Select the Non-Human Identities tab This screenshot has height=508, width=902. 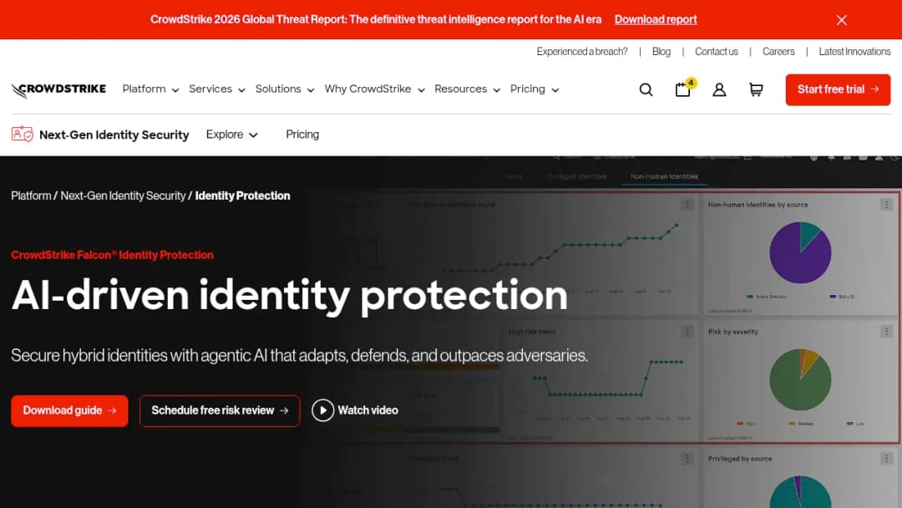tap(664, 176)
